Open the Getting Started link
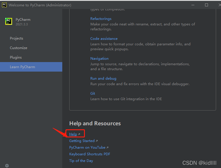This screenshot has height=168, width=221. point(82,141)
